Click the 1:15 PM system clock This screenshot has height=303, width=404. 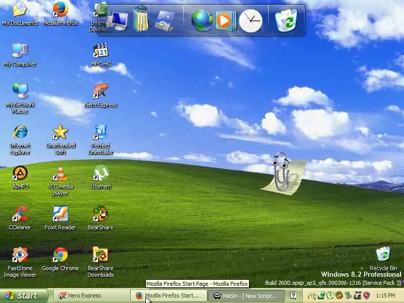(385, 295)
